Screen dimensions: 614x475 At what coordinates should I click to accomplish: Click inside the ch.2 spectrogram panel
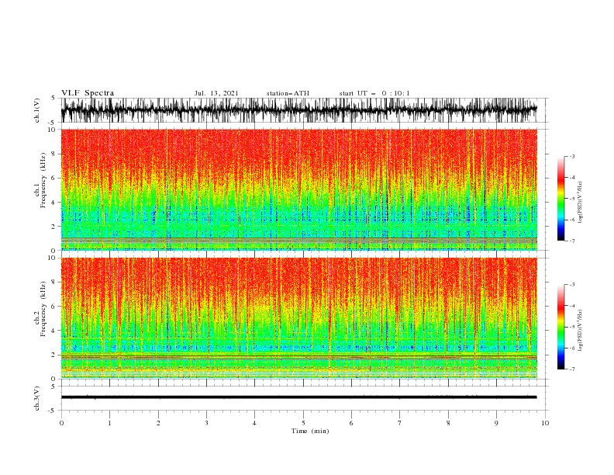(x=298, y=318)
